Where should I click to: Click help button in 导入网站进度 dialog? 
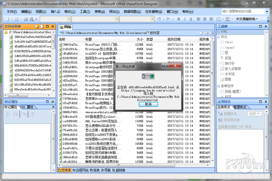tap(165, 66)
